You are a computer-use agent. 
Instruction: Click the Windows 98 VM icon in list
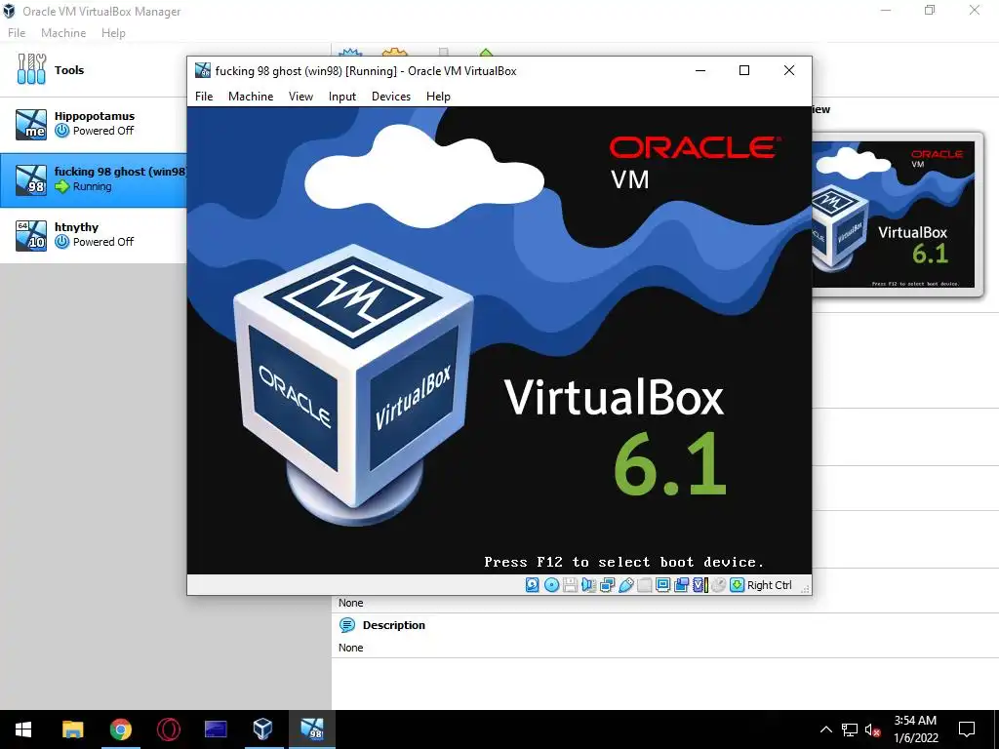pyautogui.click(x=31, y=179)
